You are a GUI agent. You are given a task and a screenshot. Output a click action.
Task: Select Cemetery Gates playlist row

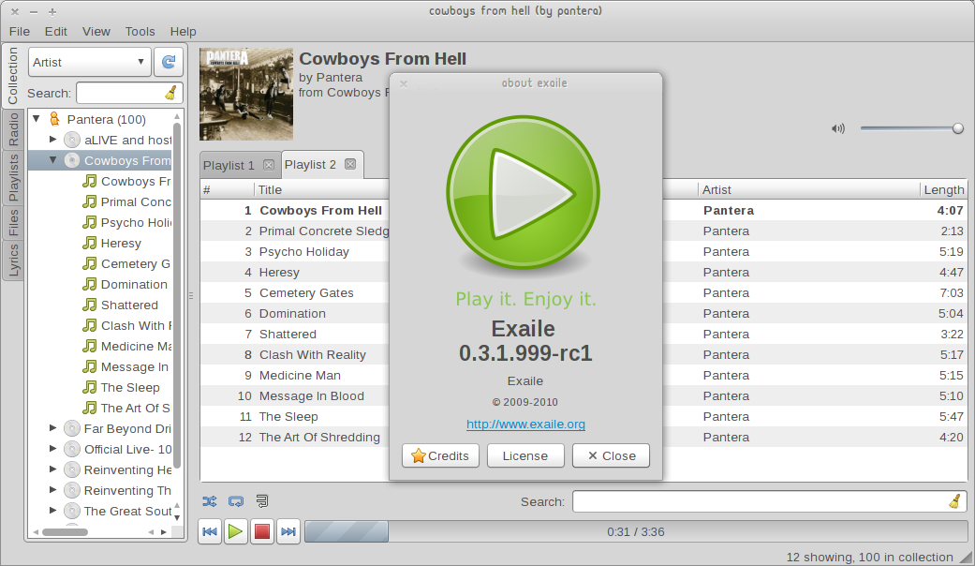[x=584, y=293]
